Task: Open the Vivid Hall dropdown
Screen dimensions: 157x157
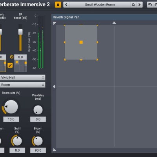Action: pyautogui.click(x=22, y=77)
